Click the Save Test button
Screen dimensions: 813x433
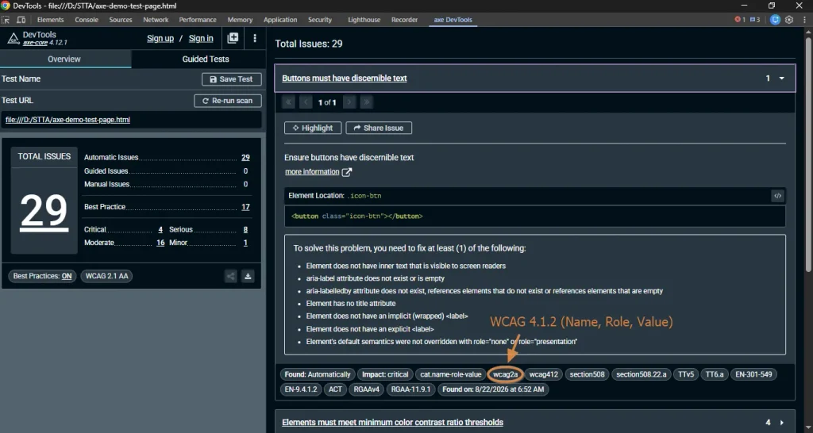231,79
